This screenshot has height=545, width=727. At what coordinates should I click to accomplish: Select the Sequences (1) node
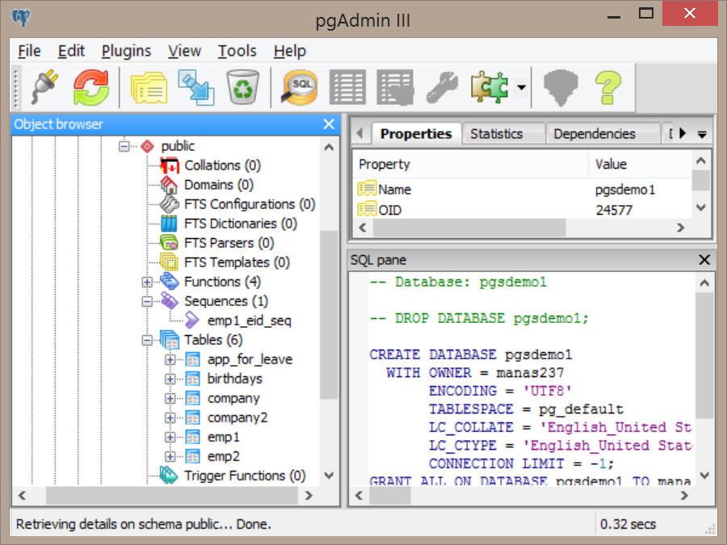(226, 301)
